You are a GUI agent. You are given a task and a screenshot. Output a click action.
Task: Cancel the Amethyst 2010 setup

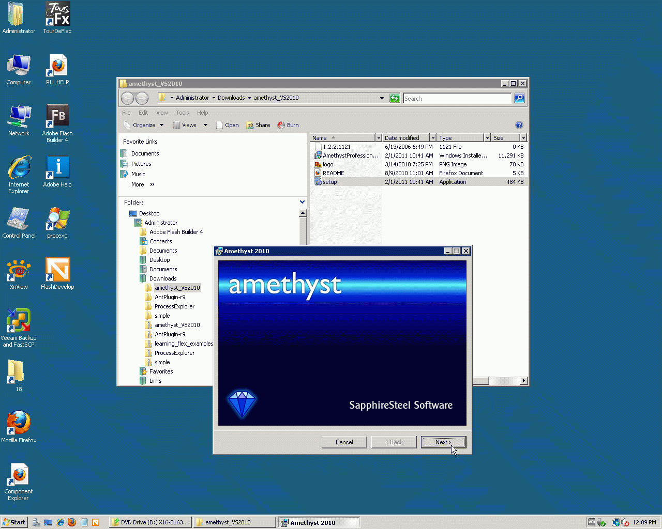344,442
